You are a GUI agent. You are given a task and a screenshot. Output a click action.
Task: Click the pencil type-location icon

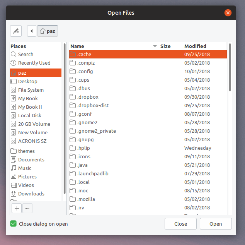pyautogui.click(x=16, y=31)
